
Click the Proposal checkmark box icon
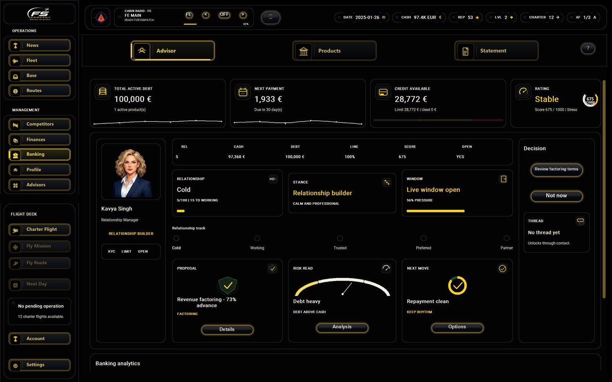(272, 268)
